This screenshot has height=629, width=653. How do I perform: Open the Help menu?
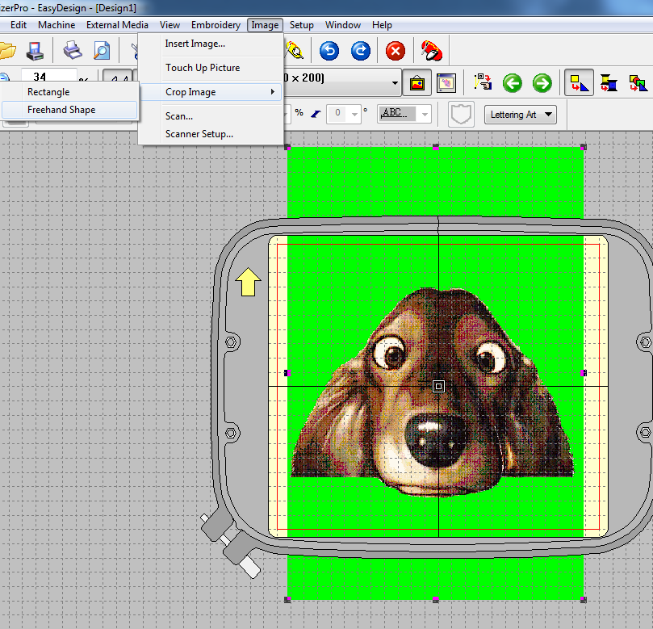382,25
